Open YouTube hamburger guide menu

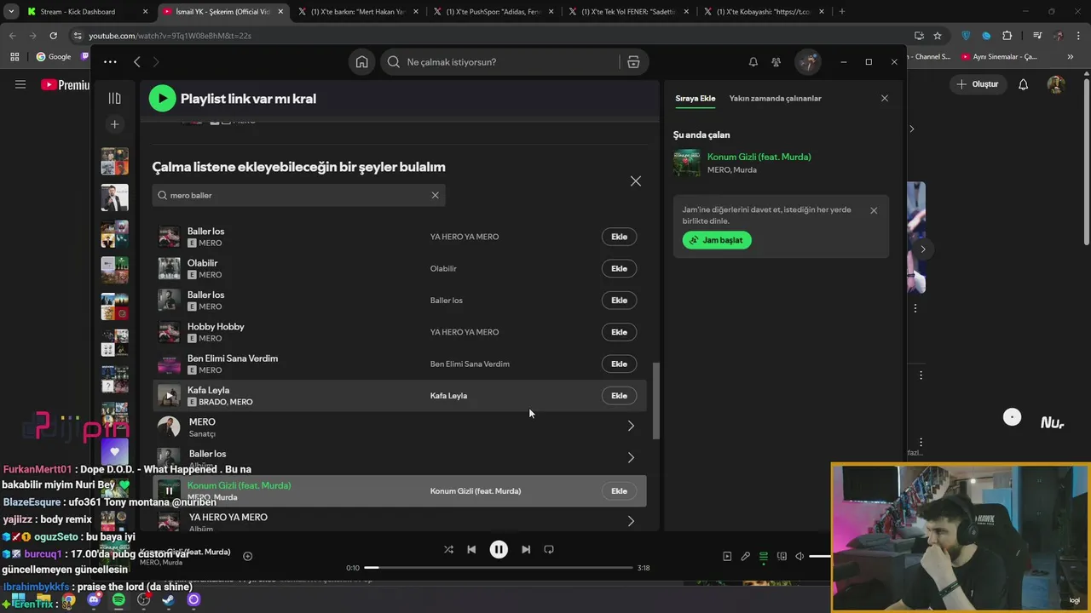click(x=20, y=84)
